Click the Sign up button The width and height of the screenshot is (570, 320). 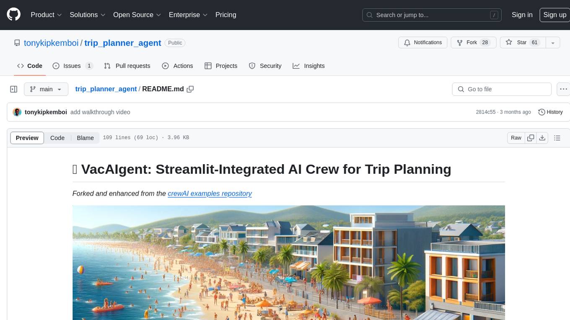tap(554, 15)
